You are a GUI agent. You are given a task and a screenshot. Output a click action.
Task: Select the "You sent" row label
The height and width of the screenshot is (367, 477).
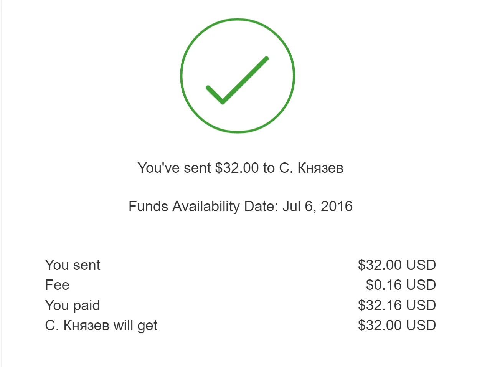pyautogui.click(x=73, y=265)
